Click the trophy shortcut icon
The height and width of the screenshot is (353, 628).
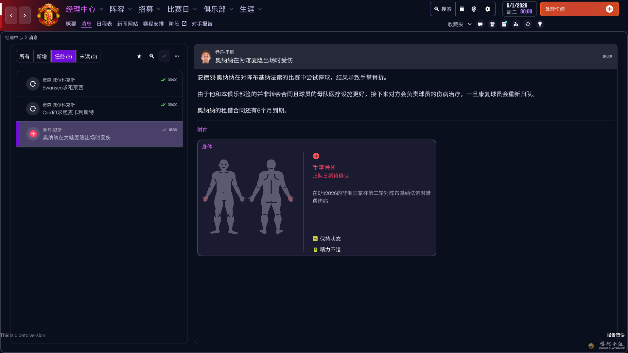pyautogui.click(x=540, y=24)
